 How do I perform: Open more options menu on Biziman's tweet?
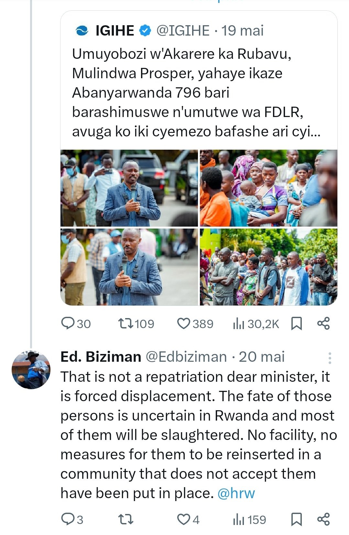pos(330,358)
